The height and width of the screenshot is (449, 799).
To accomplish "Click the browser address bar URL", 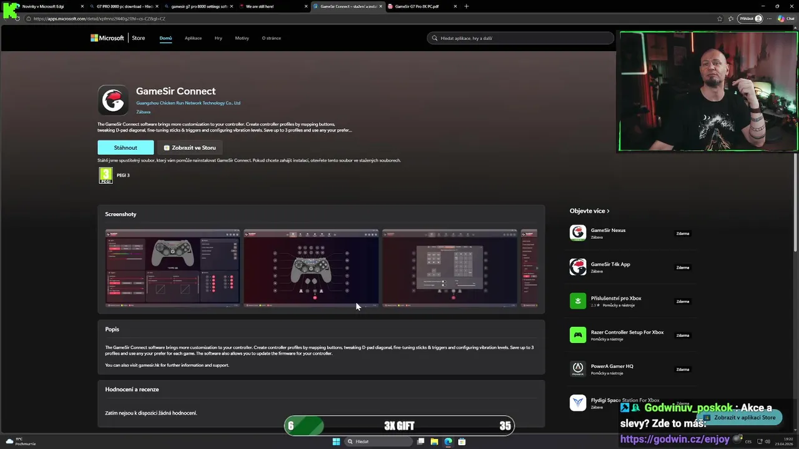I will click(x=99, y=19).
